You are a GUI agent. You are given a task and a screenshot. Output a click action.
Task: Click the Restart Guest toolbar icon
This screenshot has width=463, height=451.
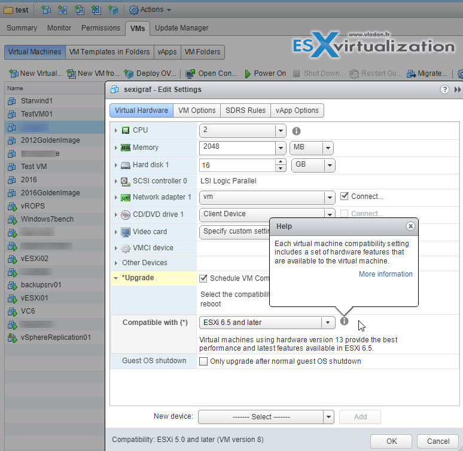tap(354, 73)
